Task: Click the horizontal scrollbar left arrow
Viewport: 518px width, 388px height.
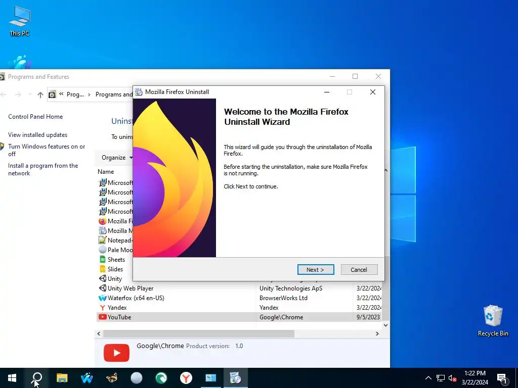Action: (99, 333)
